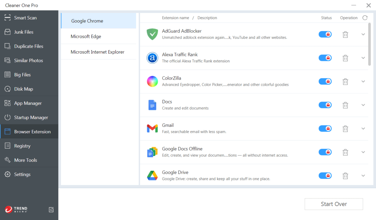Expand the Gmail extension details arrow
376x220 pixels.
[363, 129]
